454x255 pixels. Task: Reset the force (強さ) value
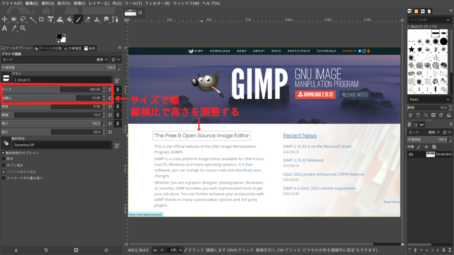110,132
